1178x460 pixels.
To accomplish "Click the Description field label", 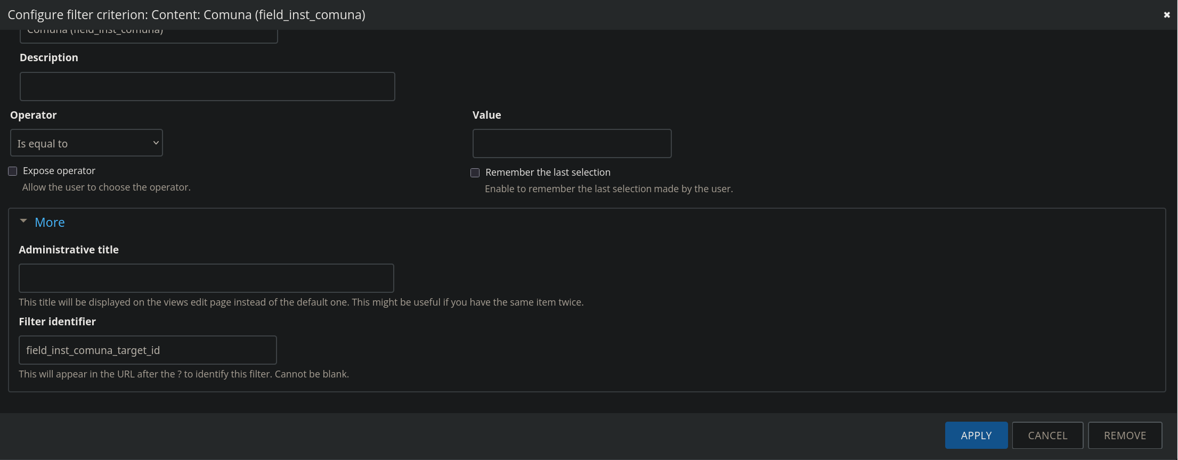I will pyautogui.click(x=49, y=57).
